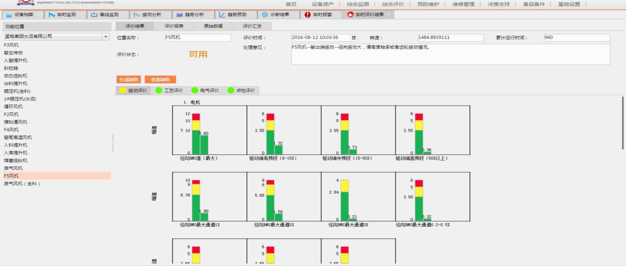Click the 实时监测 tab icon
The width and height of the screenshot is (626, 266).
[x=52, y=15]
